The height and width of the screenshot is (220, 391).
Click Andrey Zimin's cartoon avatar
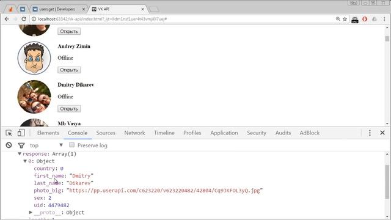34,58
